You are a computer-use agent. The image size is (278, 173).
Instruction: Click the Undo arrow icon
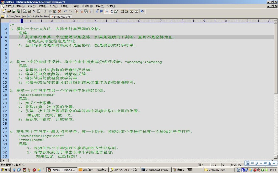[66, 11]
